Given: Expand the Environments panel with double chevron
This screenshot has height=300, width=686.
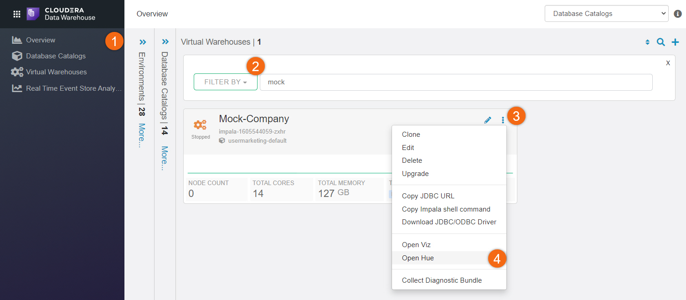Looking at the screenshot, I should pyautogui.click(x=143, y=42).
